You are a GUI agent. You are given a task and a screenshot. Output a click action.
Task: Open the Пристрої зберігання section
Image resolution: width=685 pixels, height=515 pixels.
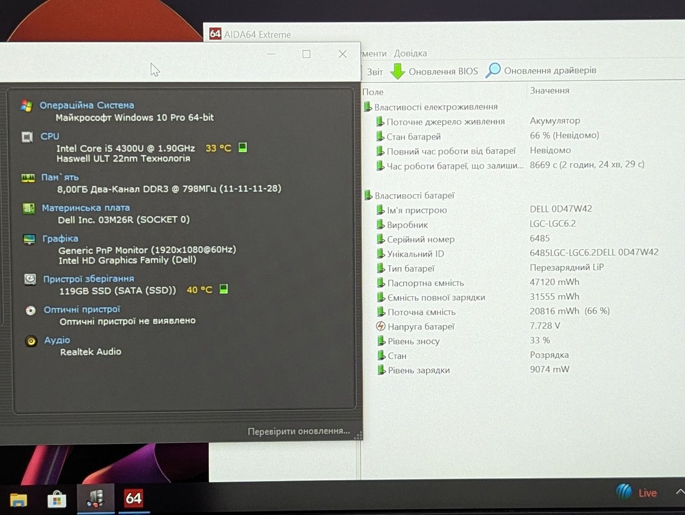(88, 279)
